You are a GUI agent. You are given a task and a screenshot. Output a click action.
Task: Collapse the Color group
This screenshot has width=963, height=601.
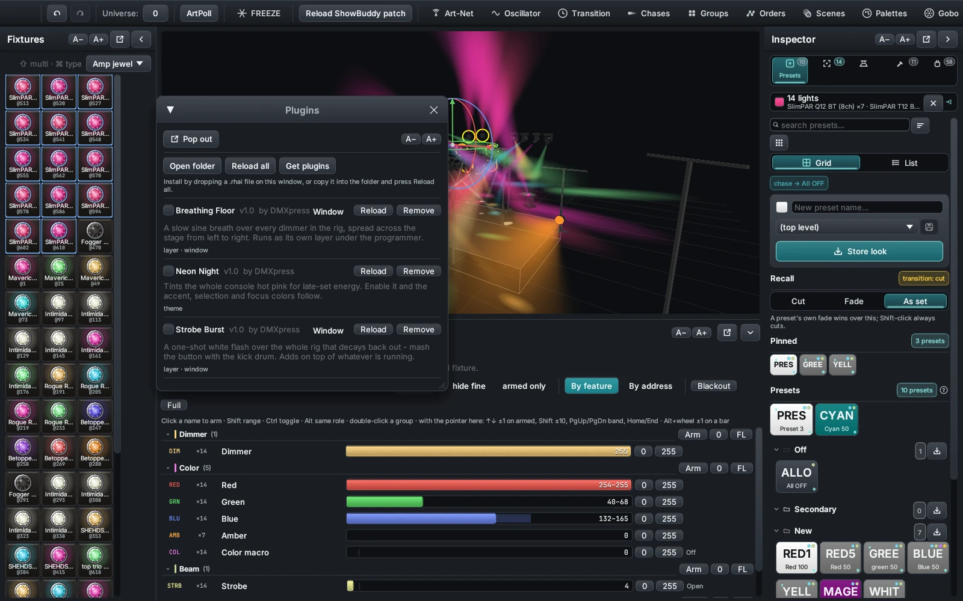point(168,468)
